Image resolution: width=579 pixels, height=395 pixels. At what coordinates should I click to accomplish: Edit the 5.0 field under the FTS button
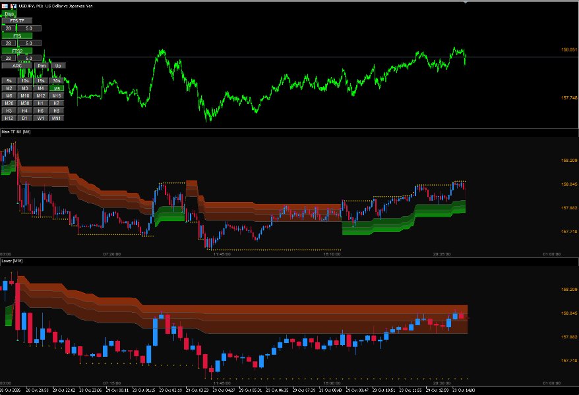click(29, 43)
